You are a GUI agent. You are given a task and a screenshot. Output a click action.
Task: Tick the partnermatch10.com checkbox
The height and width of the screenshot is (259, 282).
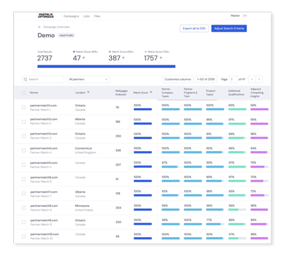coord(24,236)
